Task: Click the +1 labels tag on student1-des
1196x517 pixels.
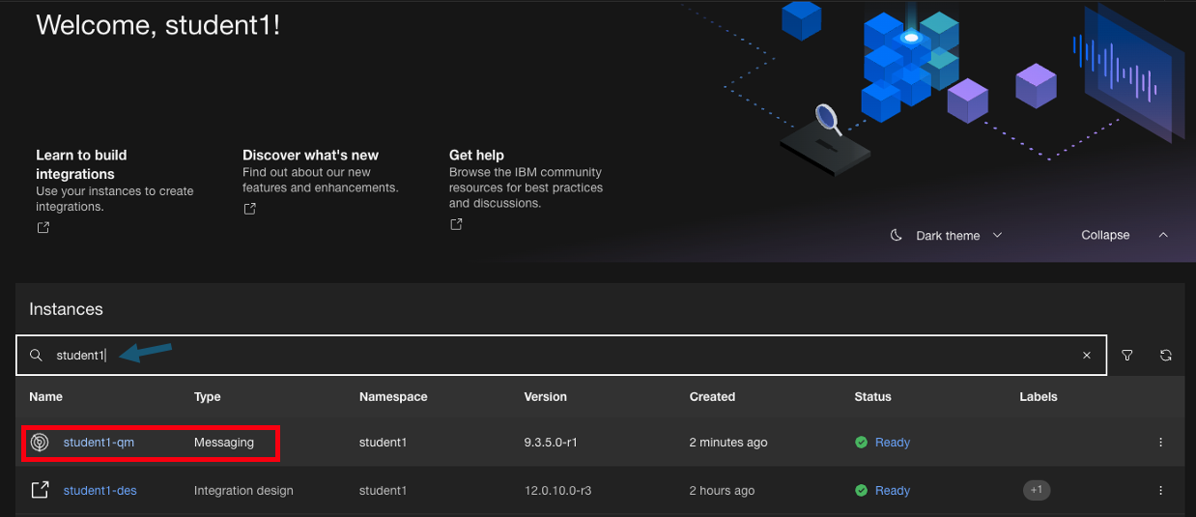Action: (1036, 490)
